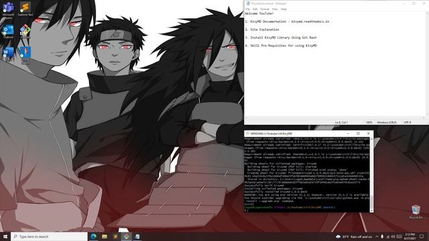The width and height of the screenshot is (429, 241).
Task: Click the 'Ln 8, Col 1' status bar entry
Action: coord(341,123)
